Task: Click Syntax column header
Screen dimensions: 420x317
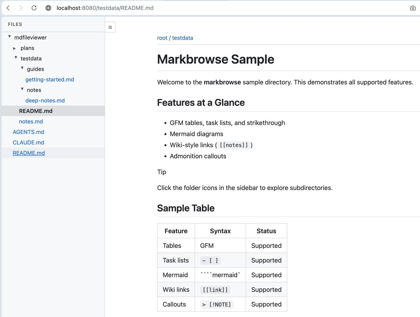Action: (220, 231)
